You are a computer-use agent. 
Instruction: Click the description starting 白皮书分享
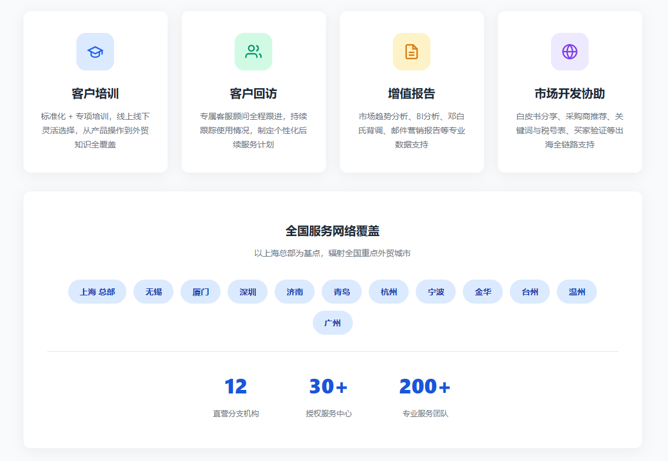coord(570,130)
